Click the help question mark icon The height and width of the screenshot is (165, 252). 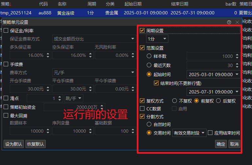point(229,22)
